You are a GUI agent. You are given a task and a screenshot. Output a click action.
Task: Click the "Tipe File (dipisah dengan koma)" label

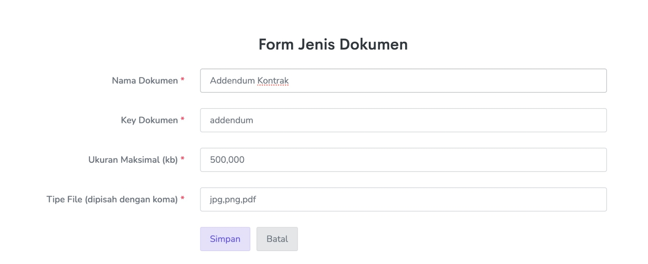click(112, 199)
